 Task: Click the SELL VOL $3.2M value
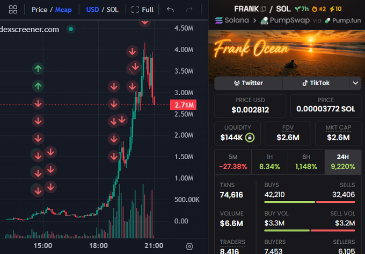[345, 223]
